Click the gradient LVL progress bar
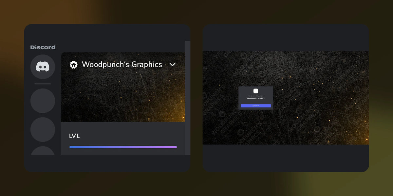This screenshot has height=196, width=393. 123,147
